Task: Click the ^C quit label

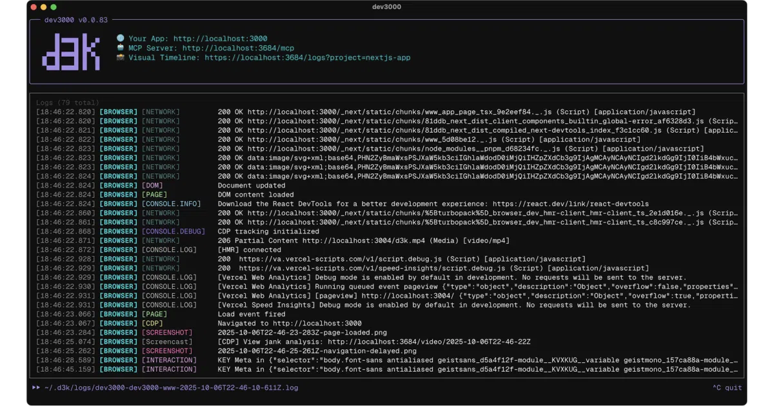Action: (x=727, y=388)
